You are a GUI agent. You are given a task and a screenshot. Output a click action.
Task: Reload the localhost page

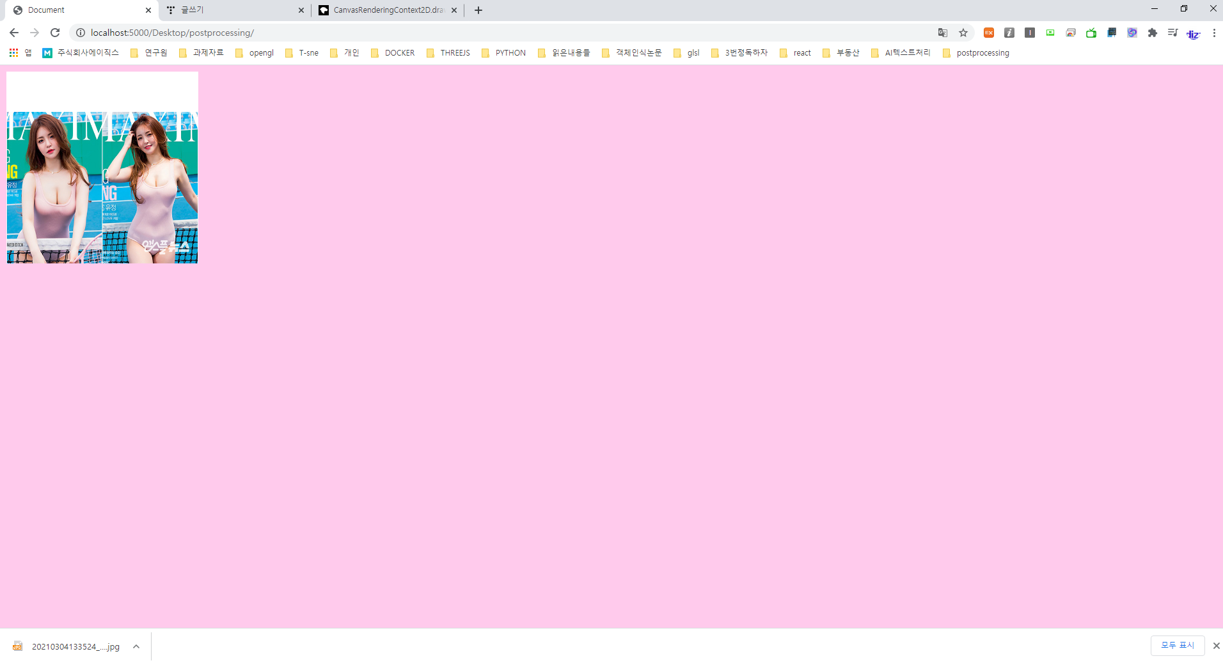click(x=55, y=33)
